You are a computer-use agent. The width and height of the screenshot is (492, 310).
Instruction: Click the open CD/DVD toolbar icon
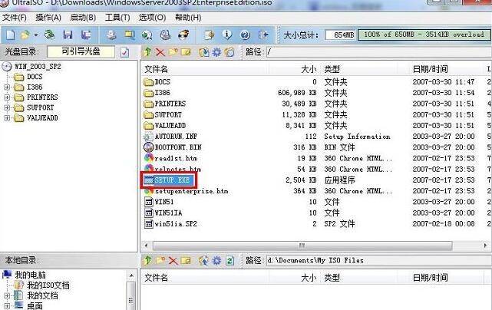pos(49,35)
